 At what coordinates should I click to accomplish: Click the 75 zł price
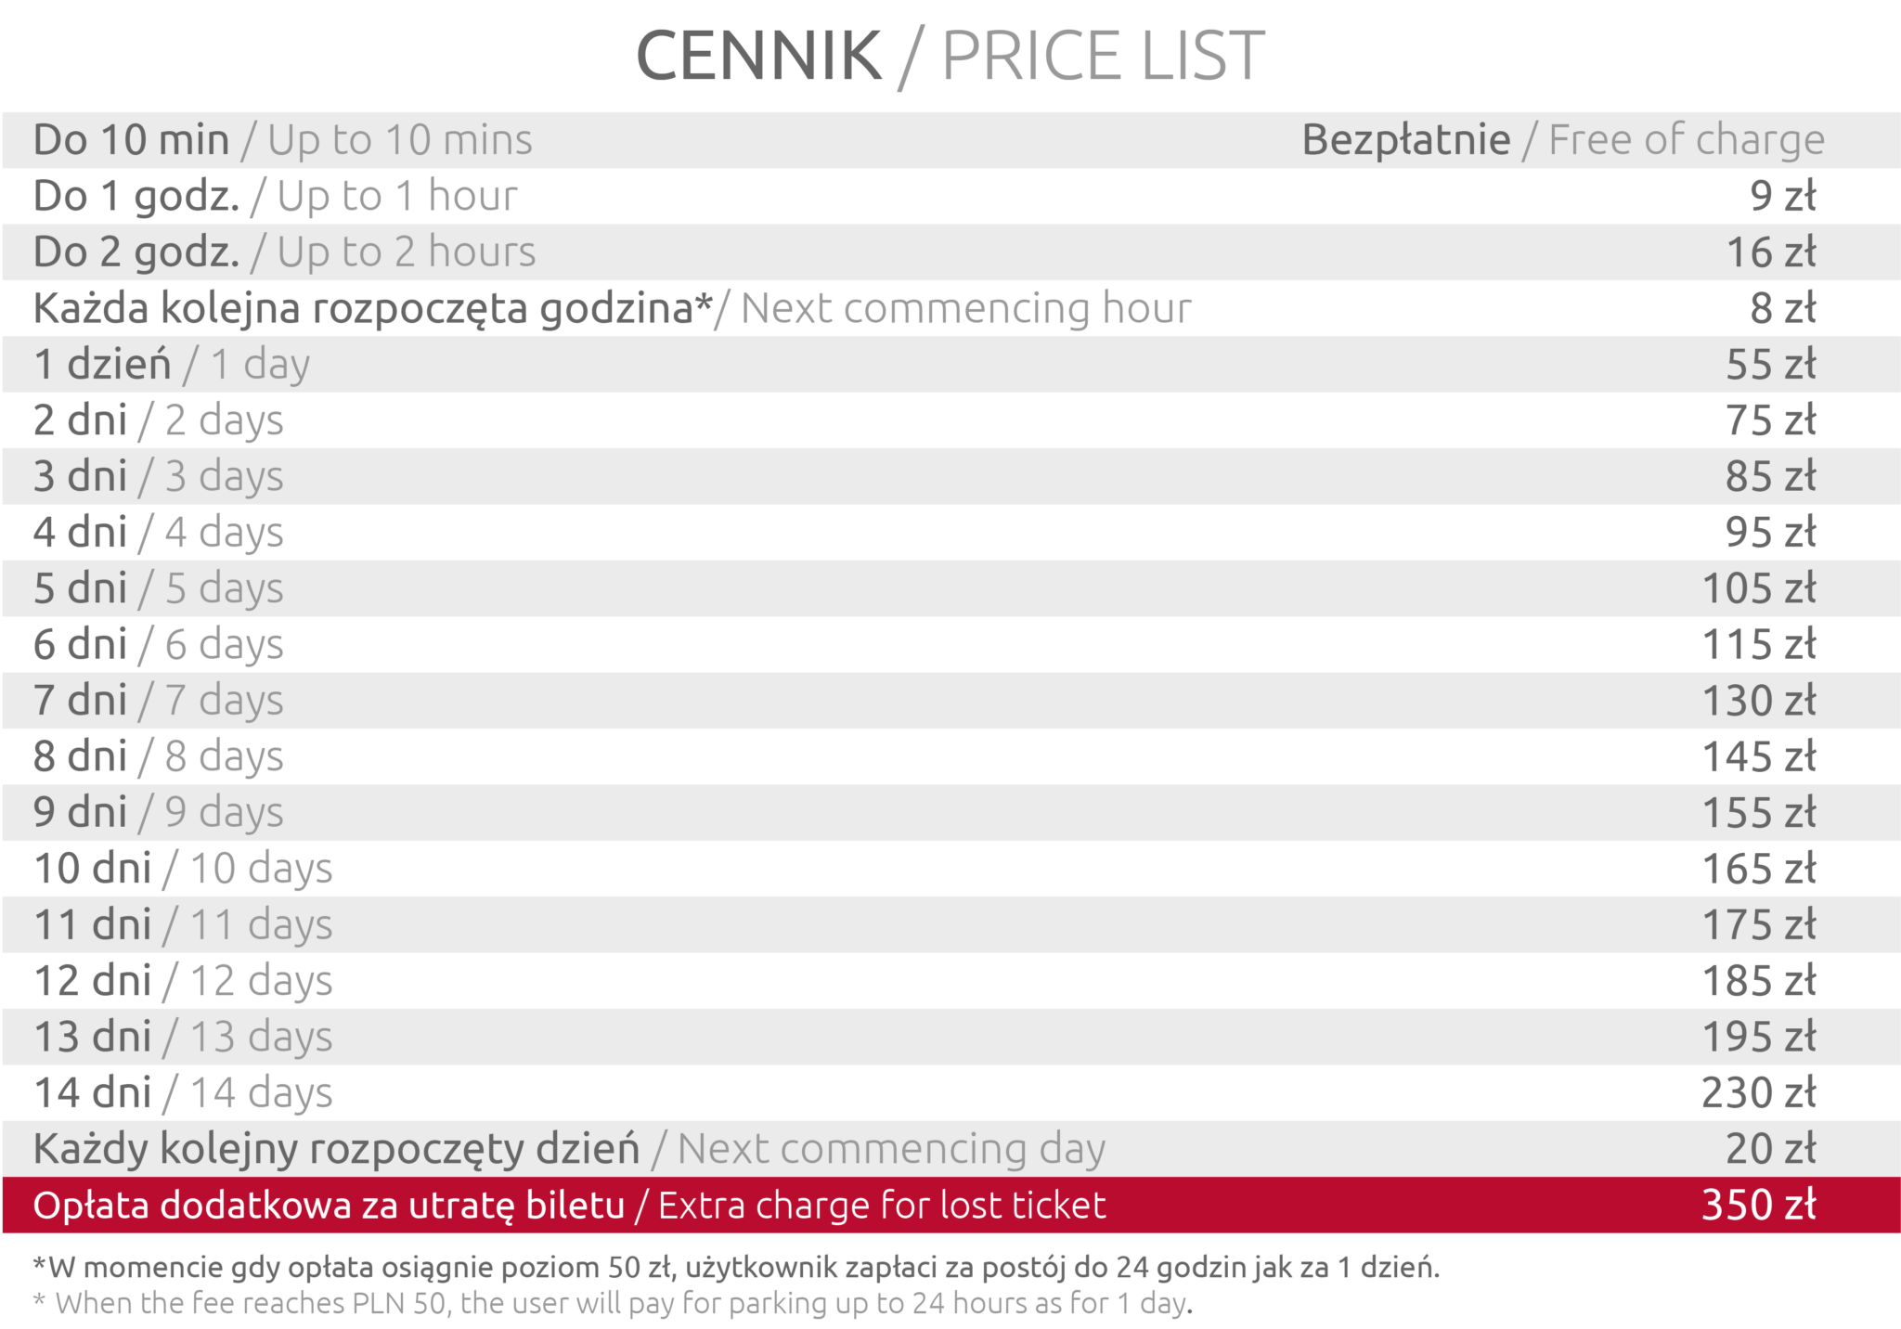coord(1770,420)
